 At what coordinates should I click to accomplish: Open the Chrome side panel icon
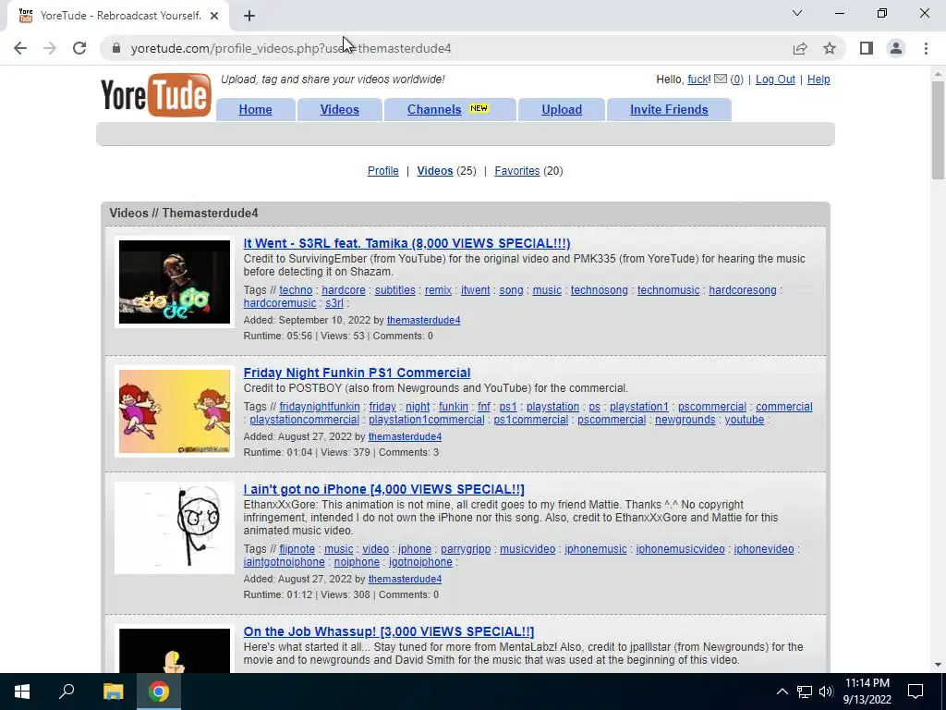click(867, 48)
